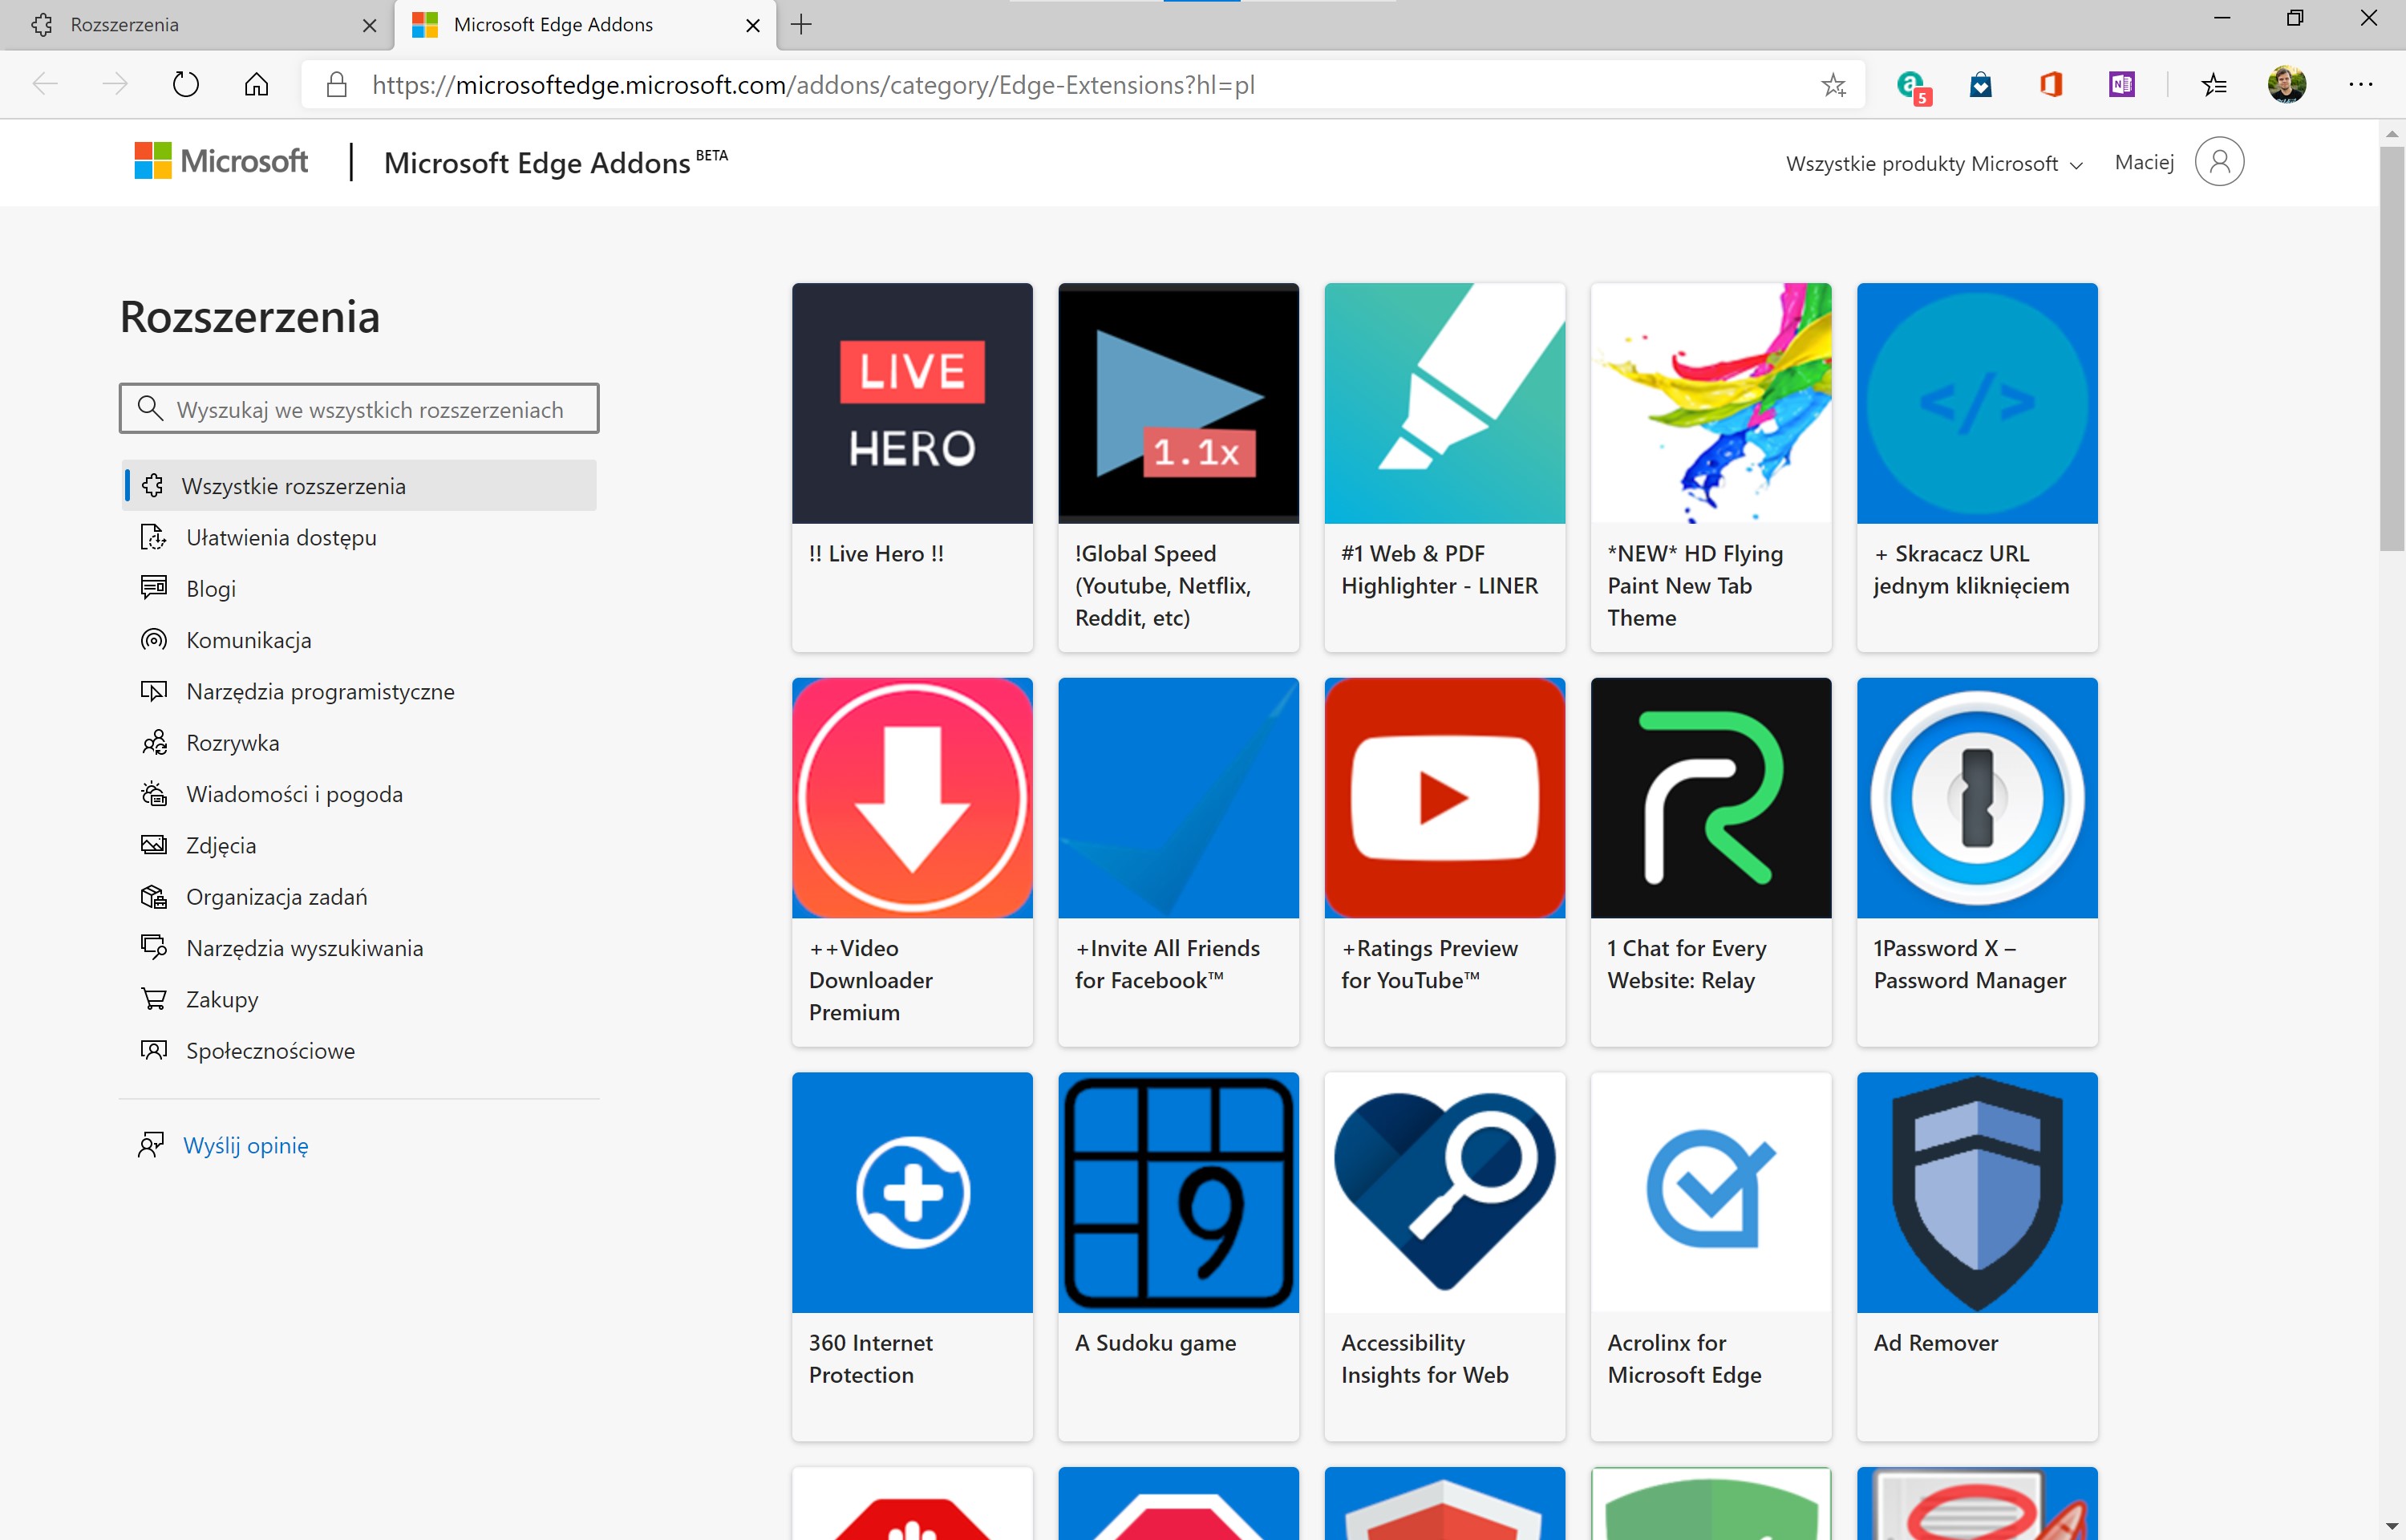
Task: Click the page vertical scrollbar thumb
Action: (x=2392, y=349)
